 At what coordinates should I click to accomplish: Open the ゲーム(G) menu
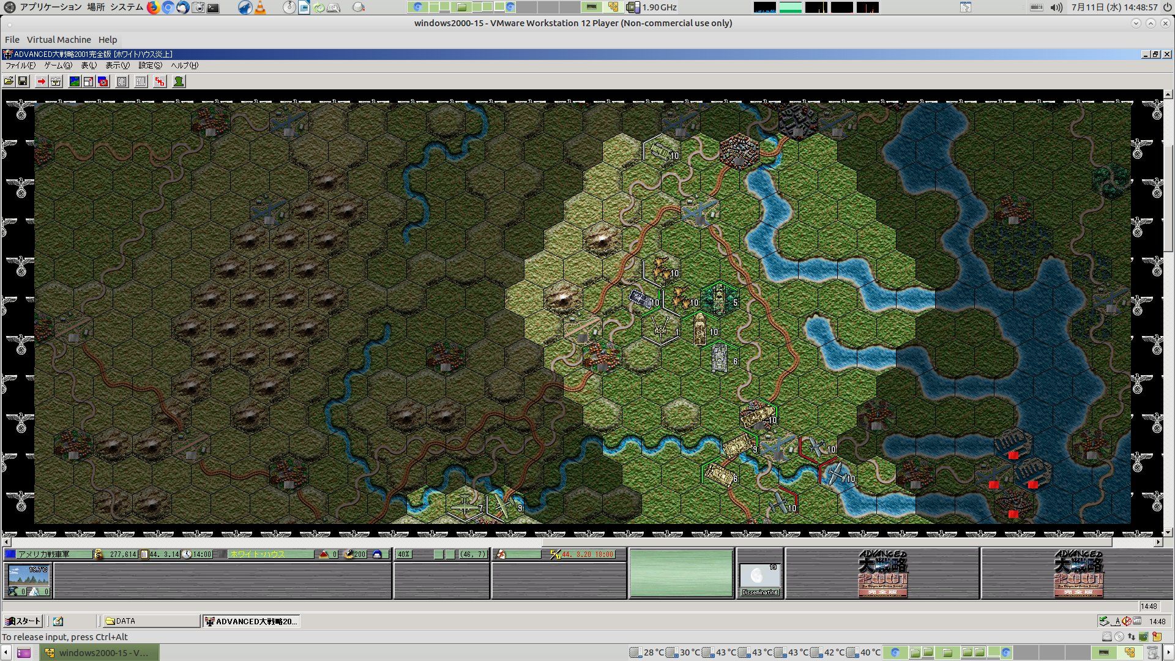58,65
